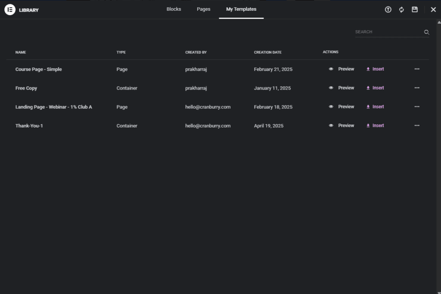The width and height of the screenshot is (441, 294).
Task: Switch to the Pages tab
Action: [x=203, y=9]
